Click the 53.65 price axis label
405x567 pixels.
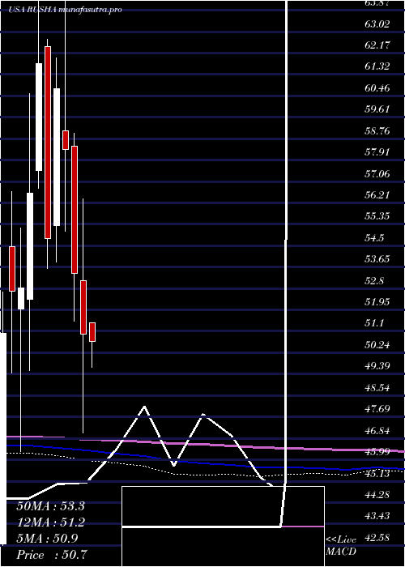point(377,260)
